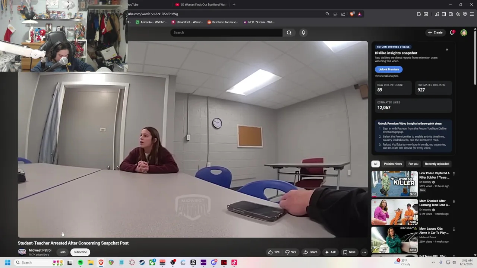Subscribe to Midwest Patrol channel
Image resolution: width=477 pixels, height=268 pixels.
(80, 252)
